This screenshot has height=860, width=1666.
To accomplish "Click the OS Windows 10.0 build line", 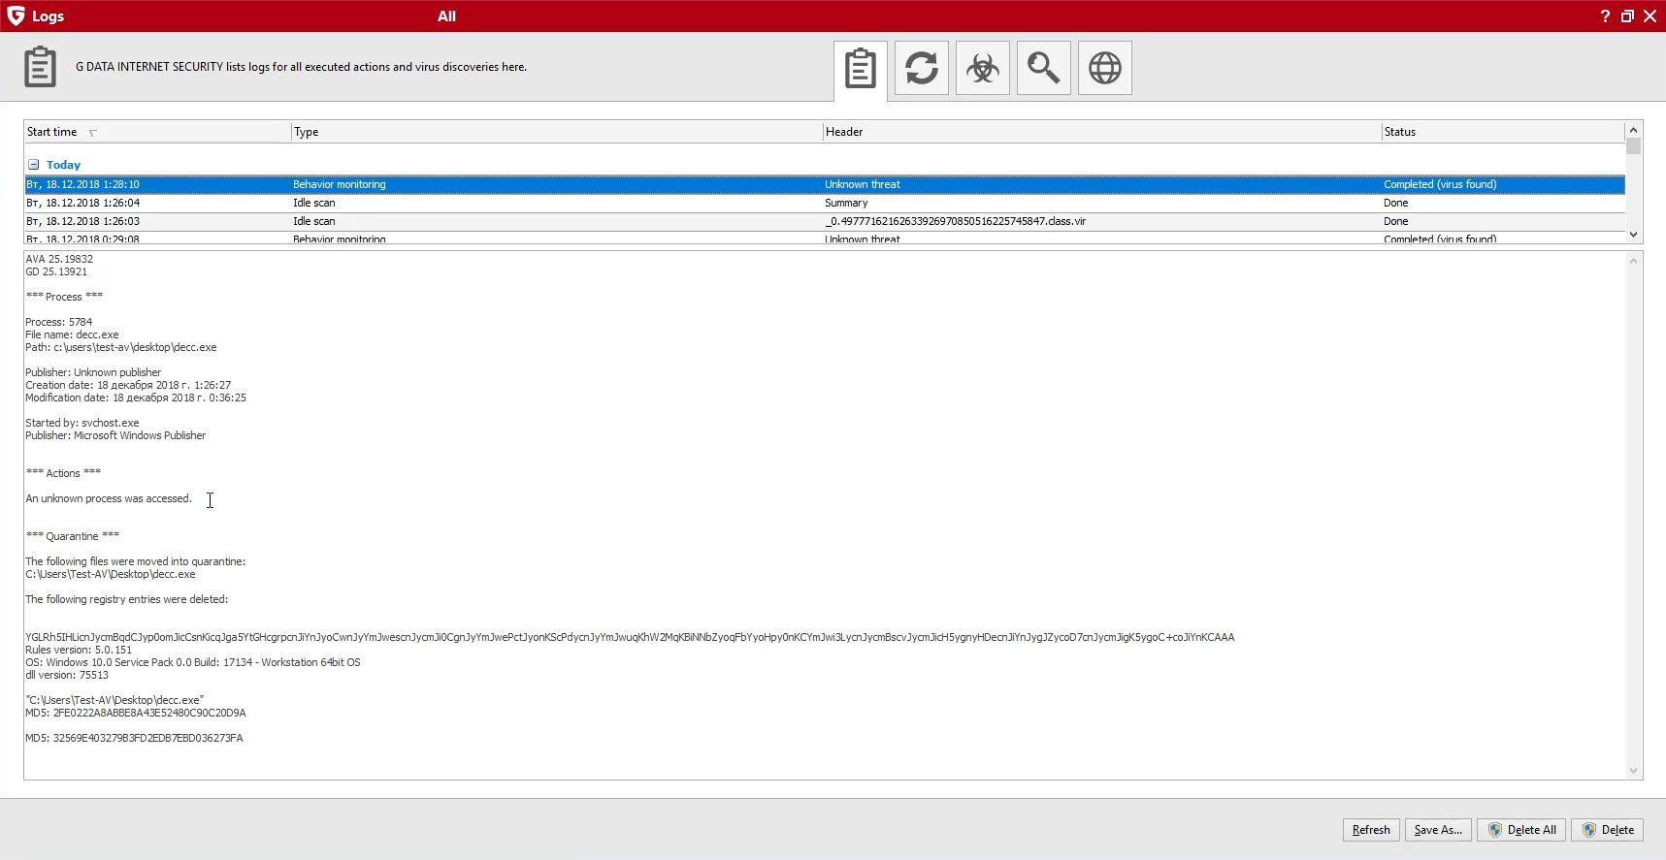I will [193, 662].
